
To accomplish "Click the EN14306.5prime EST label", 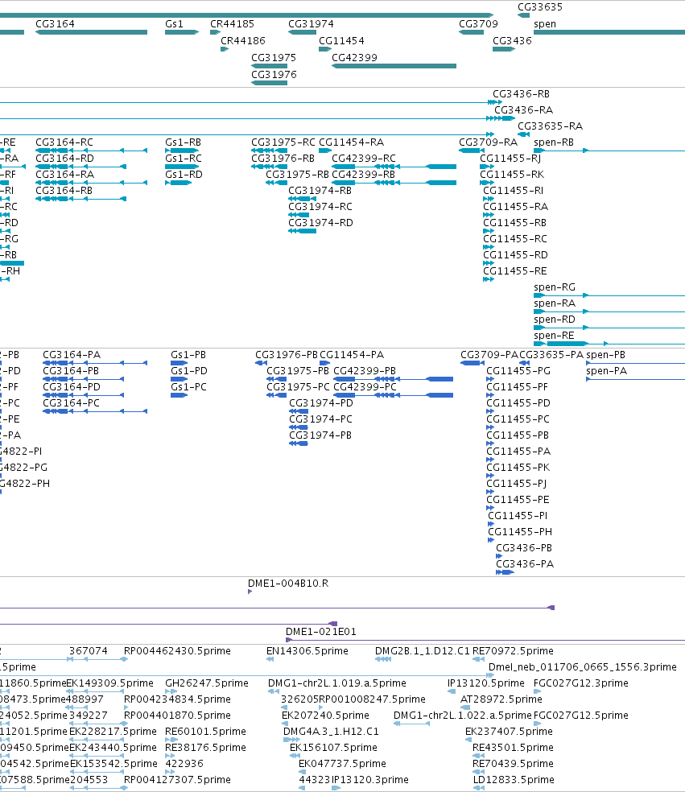I will (x=307, y=651).
